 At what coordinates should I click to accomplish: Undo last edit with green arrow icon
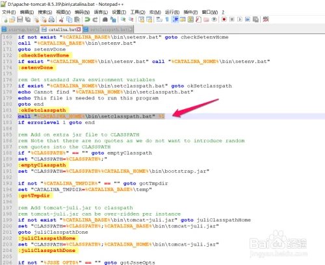click(x=87, y=19)
